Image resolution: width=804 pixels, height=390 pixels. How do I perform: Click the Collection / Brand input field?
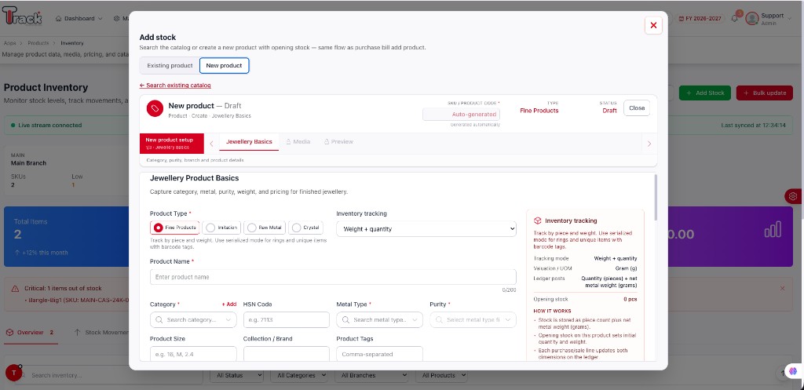click(286, 354)
